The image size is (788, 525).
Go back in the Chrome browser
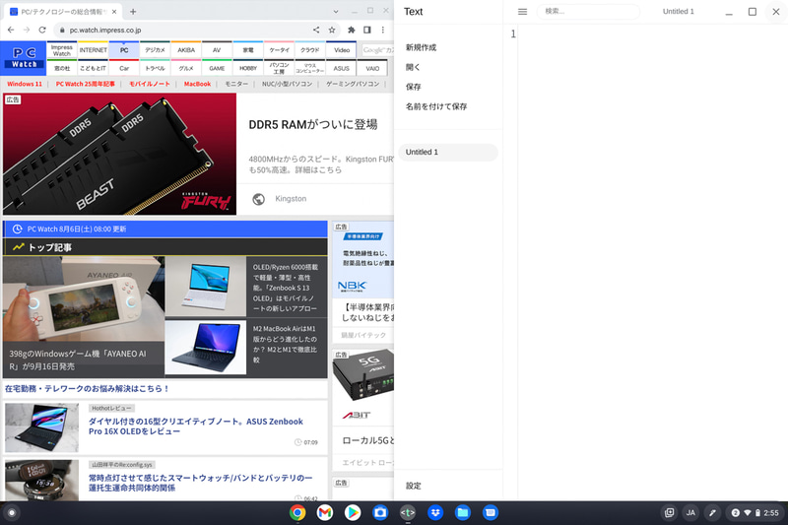11,31
